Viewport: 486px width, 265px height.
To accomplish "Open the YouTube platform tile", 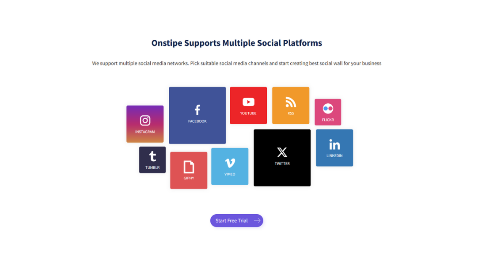I will (248, 105).
